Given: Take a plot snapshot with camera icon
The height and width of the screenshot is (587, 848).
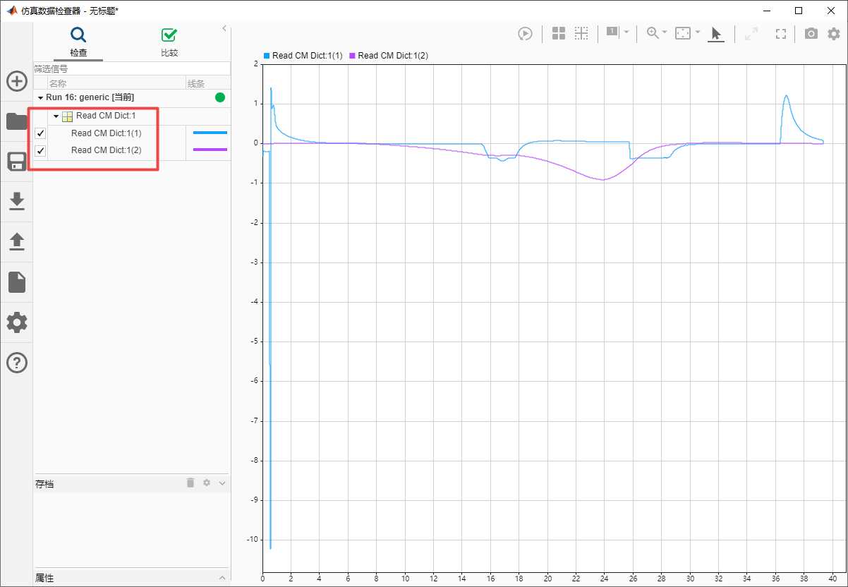Looking at the screenshot, I should point(811,33).
